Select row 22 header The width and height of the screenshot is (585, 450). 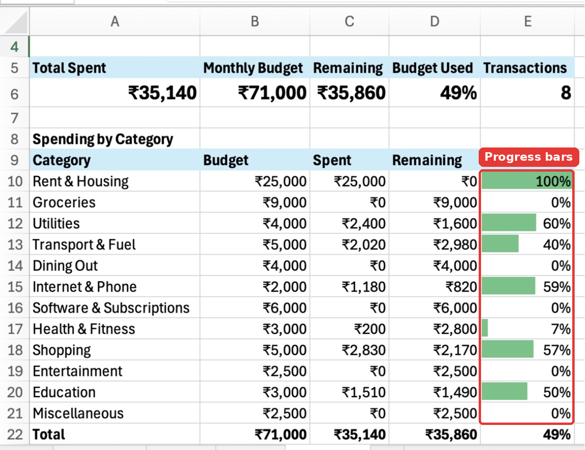(14, 434)
